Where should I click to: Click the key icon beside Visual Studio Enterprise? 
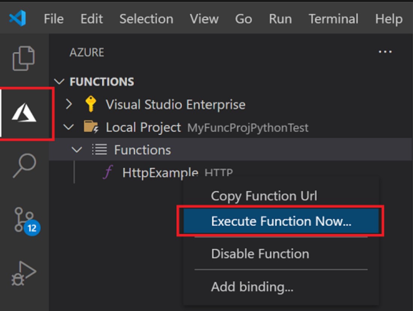[x=90, y=104]
